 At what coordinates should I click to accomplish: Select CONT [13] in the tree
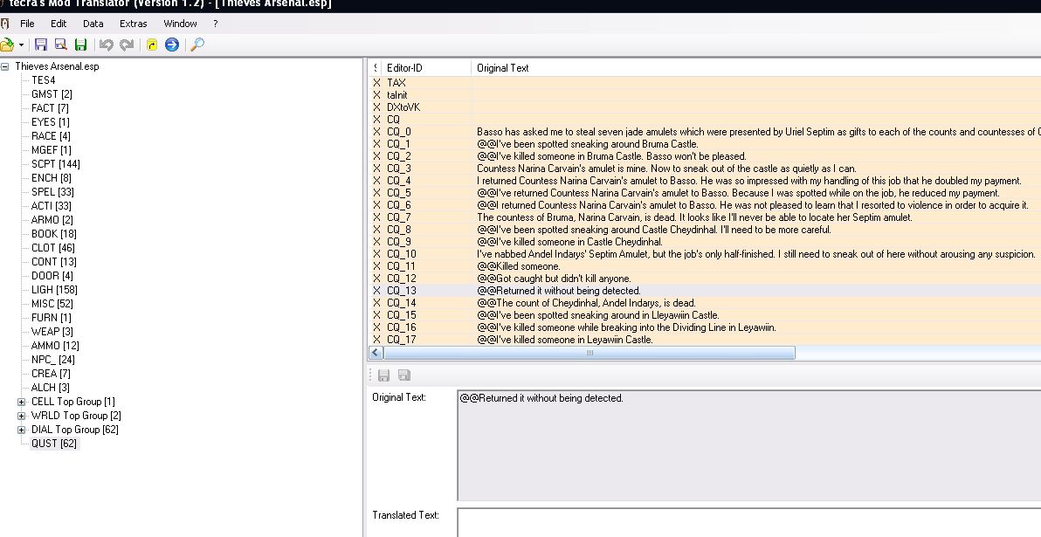54,262
